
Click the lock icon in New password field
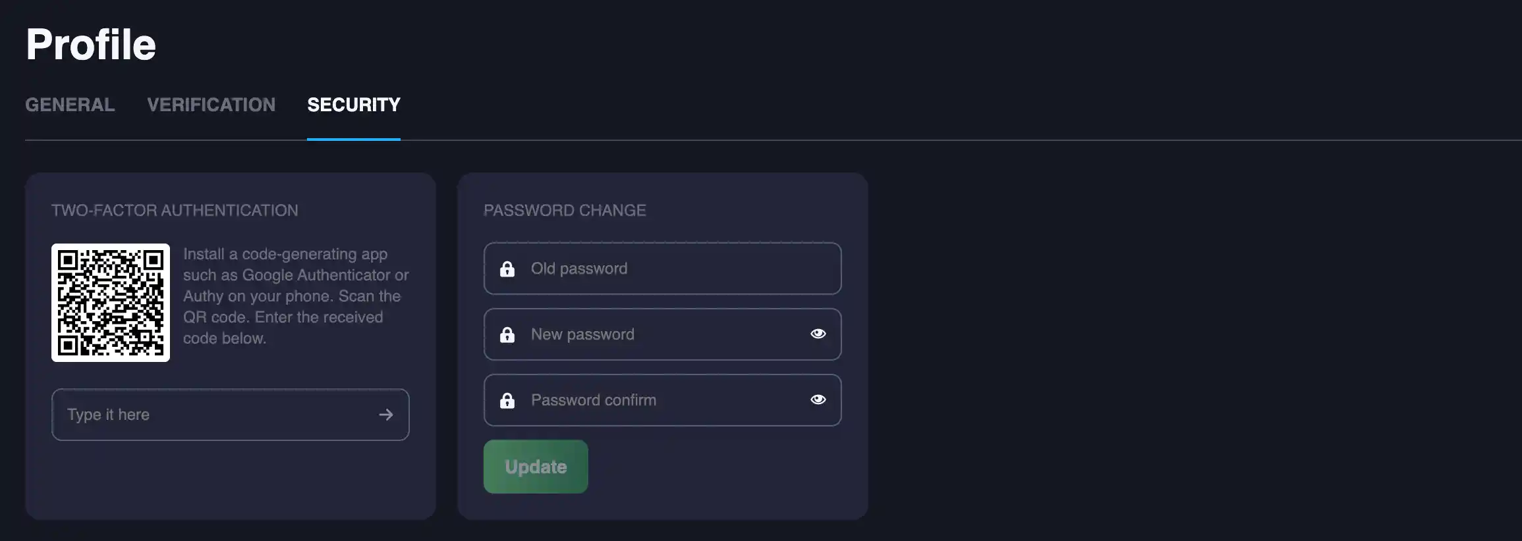[x=507, y=334]
